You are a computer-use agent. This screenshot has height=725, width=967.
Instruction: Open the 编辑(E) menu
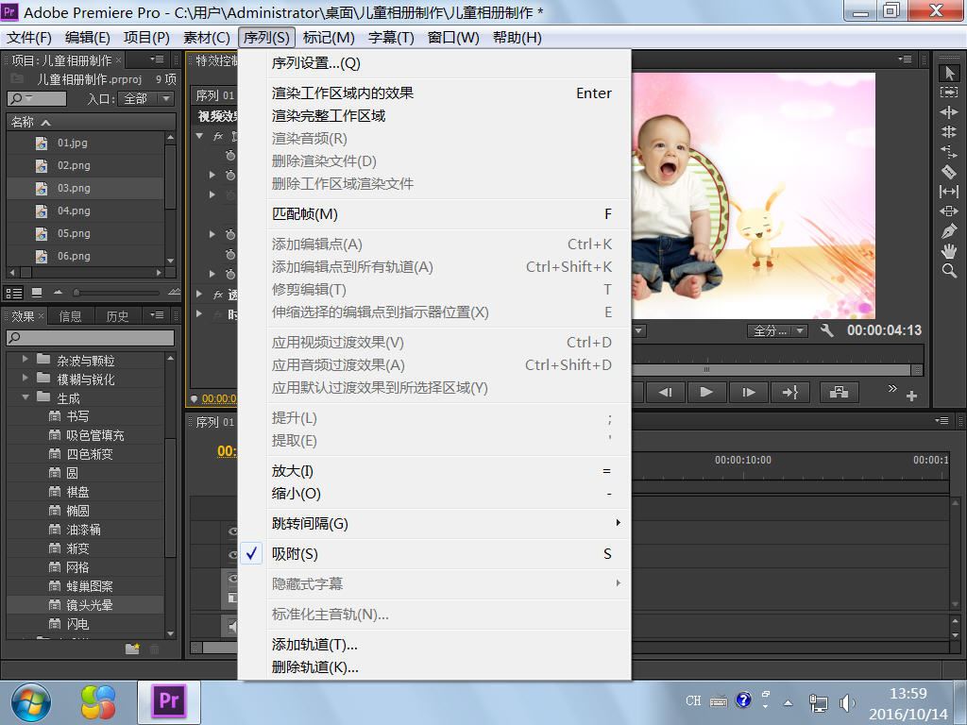tap(88, 38)
